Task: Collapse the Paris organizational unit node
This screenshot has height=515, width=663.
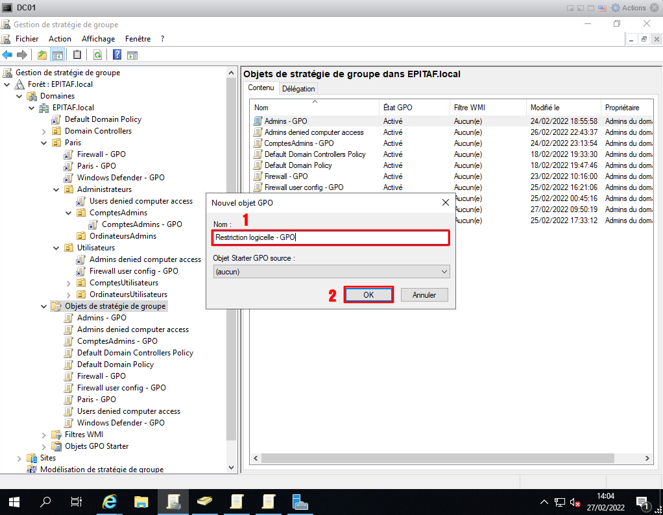Action: (44, 143)
